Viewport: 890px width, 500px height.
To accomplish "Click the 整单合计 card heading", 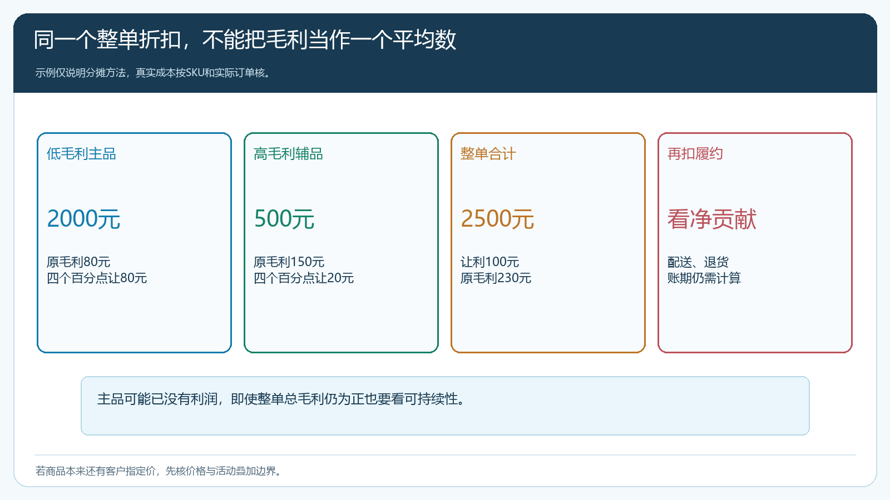I will (488, 154).
